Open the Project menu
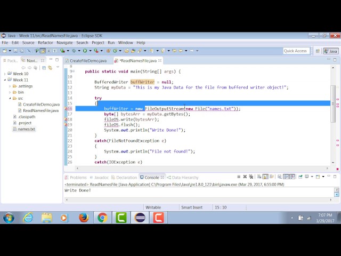Image resolution: width=341 pixels, height=256 pixels. 98,43
